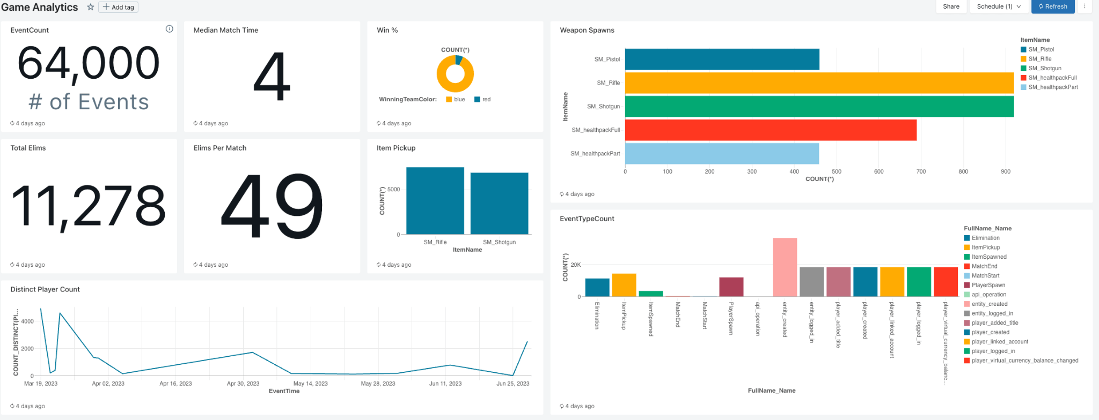The height and width of the screenshot is (420, 1099).
Task: Toggle MatchEnd in EventTypeCount legend
Action: (x=981, y=266)
